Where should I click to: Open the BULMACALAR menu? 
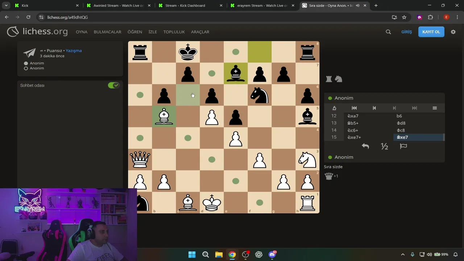coord(107,32)
